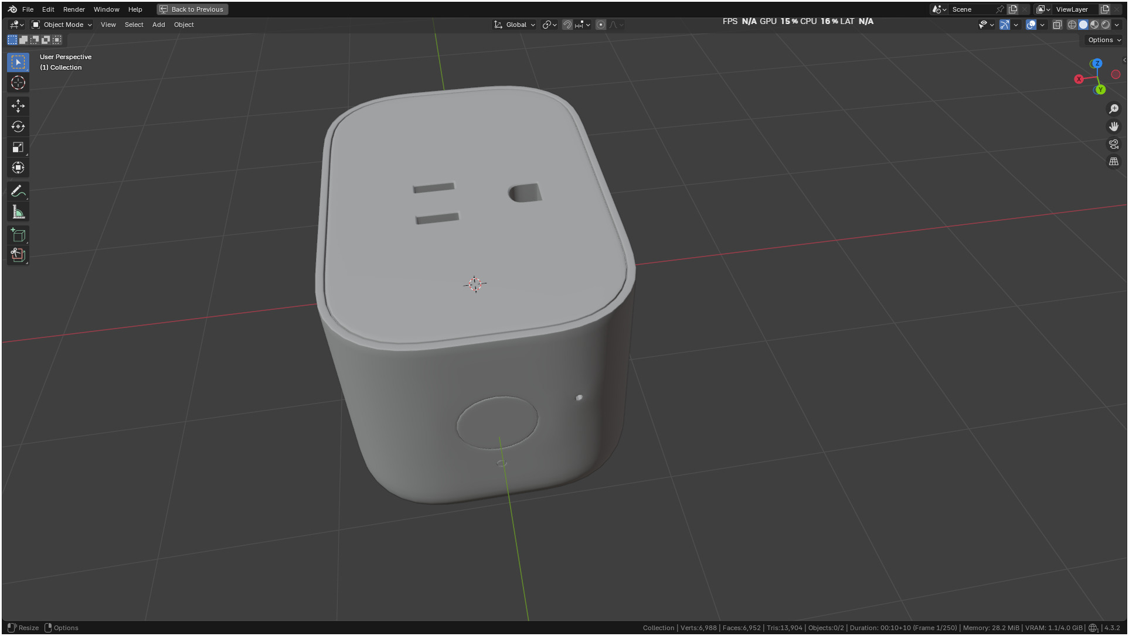
Task: Click Back to Previous button
Action: [x=192, y=9]
